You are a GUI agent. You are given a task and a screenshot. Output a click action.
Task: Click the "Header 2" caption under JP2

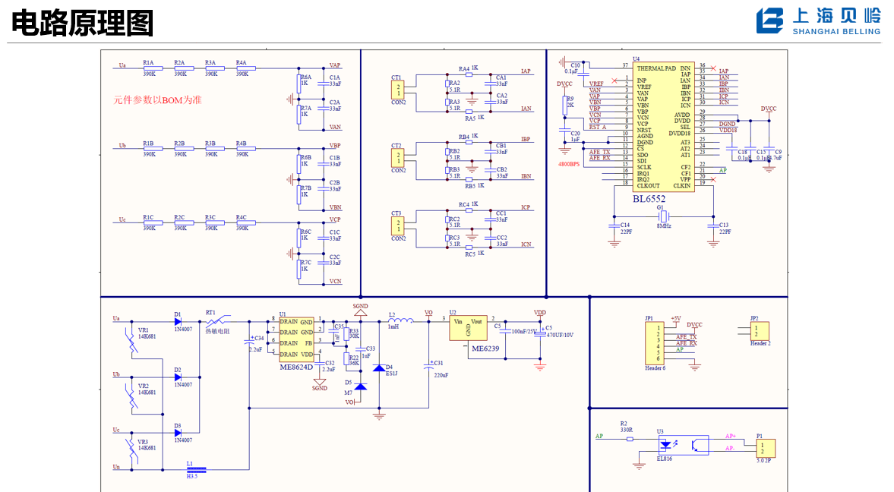760,343
